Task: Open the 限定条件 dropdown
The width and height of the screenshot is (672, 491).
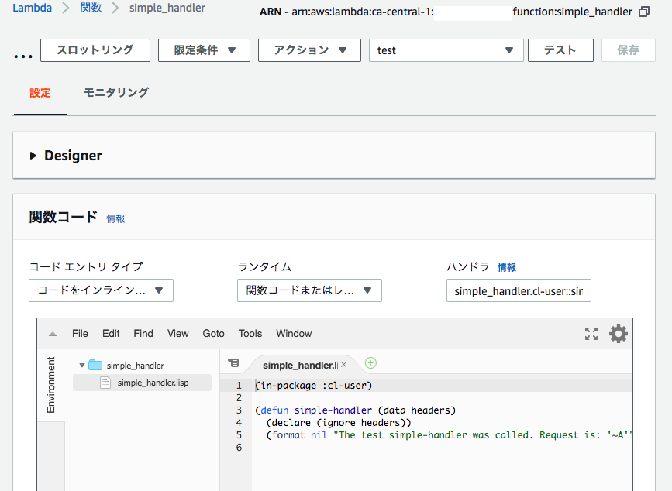Action: (x=204, y=50)
